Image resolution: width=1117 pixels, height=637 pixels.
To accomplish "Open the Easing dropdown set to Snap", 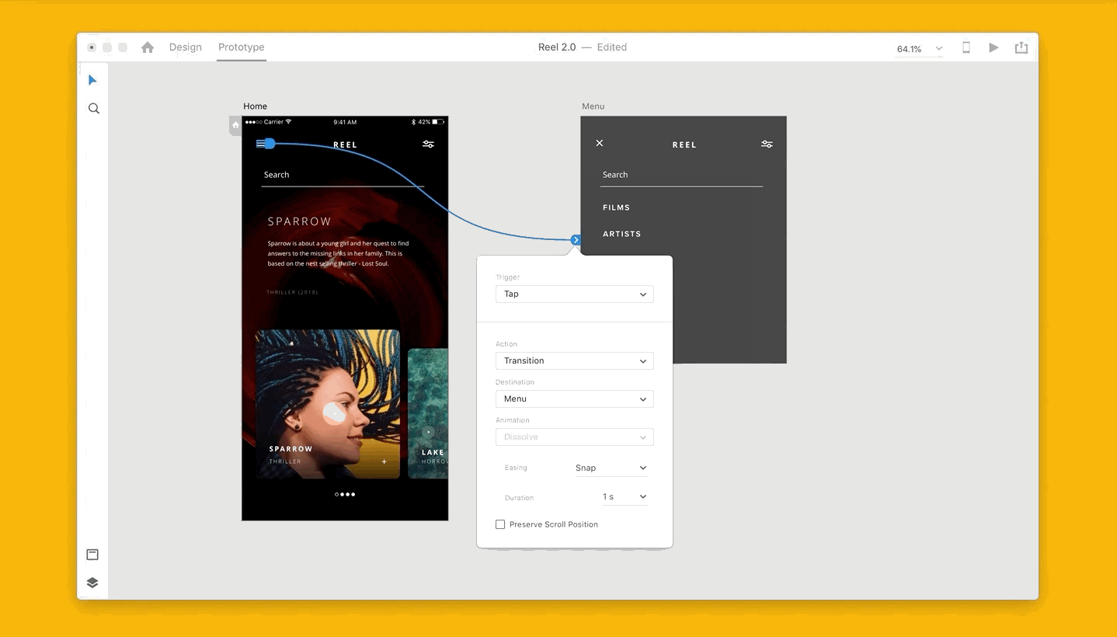I will tap(611, 468).
